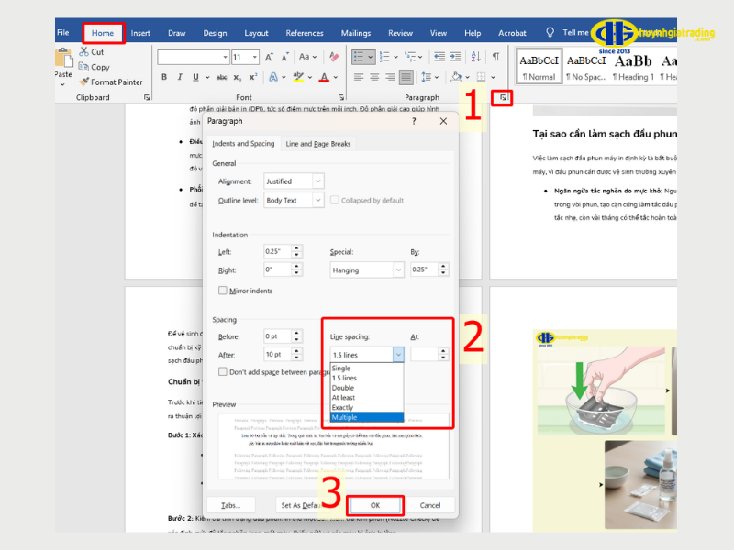The image size is (734, 550).
Task: Select Multiple in the line spacing list
Action: [366, 417]
